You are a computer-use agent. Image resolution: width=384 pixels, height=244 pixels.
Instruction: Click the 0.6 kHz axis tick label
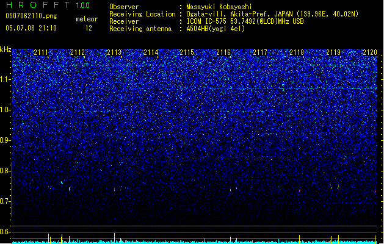tap(5, 232)
